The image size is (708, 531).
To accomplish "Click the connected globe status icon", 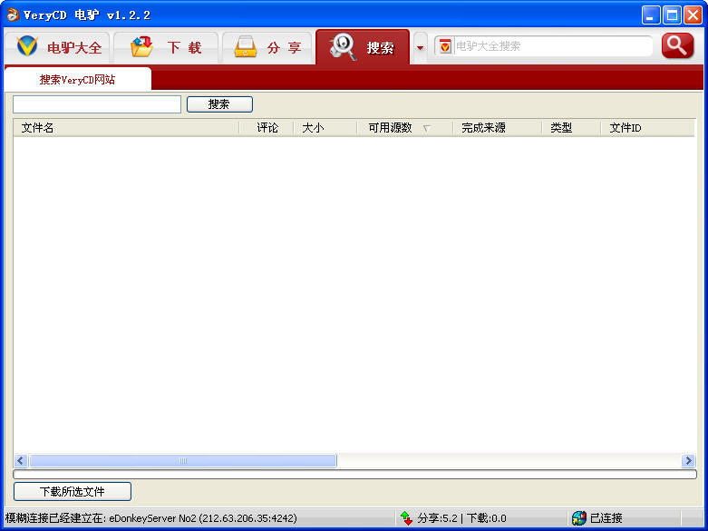I will click(x=579, y=518).
